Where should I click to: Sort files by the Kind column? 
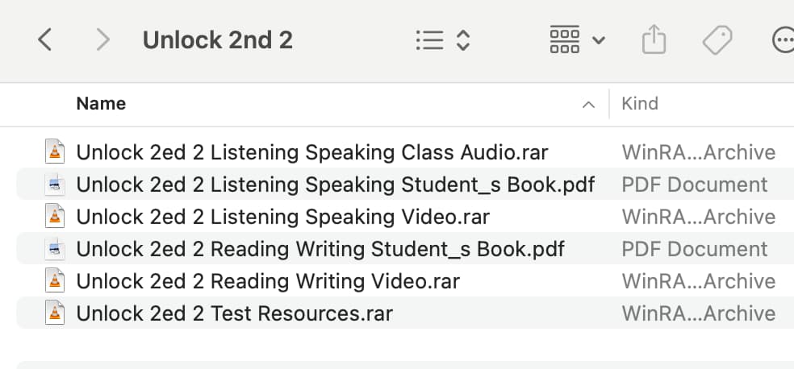(x=640, y=104)
